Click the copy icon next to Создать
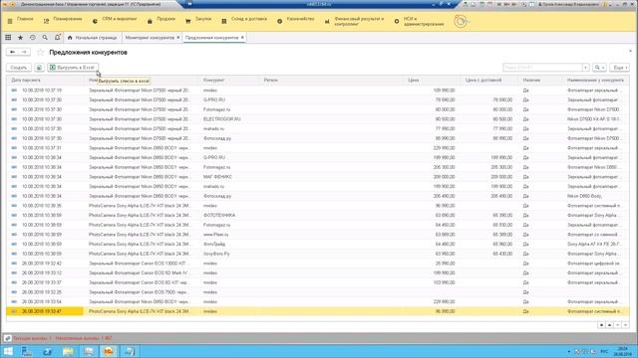Image resolution: width=638 pixels, height=358 pixels. click(39, 68)
